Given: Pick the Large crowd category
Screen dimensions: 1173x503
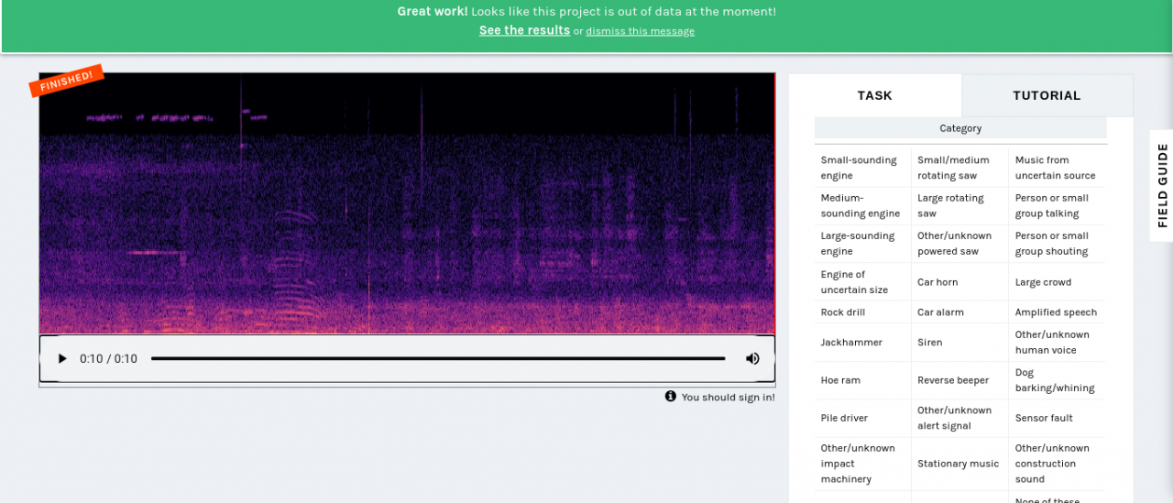Looking at the screenshot, I should [1058, 281].
